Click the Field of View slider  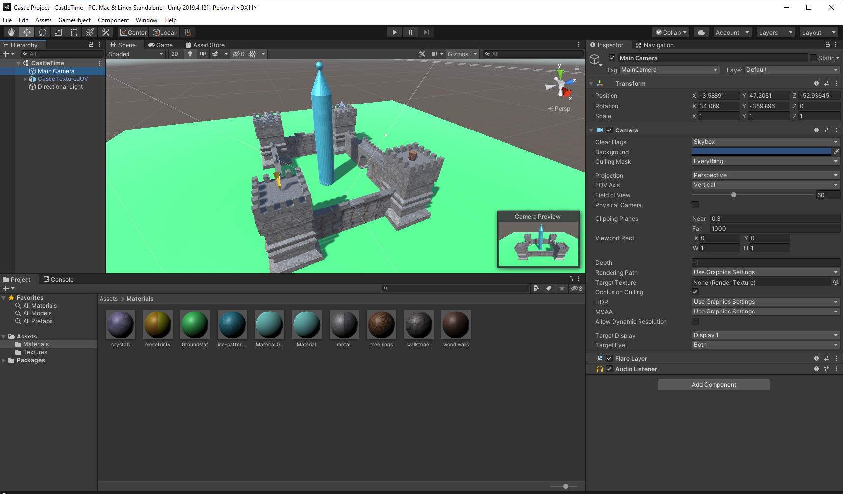pyautogui.click(x=753, y=195)
